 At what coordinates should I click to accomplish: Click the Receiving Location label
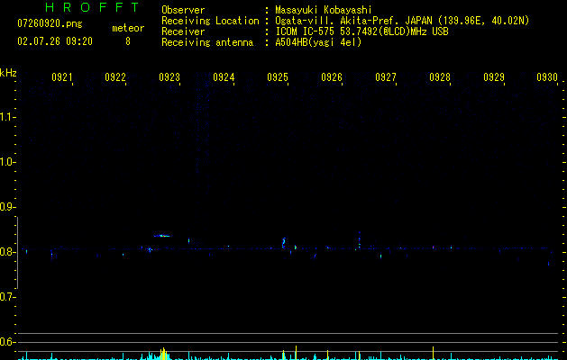210,21
